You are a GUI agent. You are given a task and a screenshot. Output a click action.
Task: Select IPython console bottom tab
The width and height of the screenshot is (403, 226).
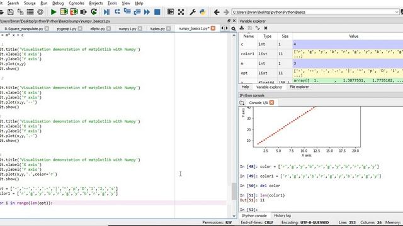[254, 216]
